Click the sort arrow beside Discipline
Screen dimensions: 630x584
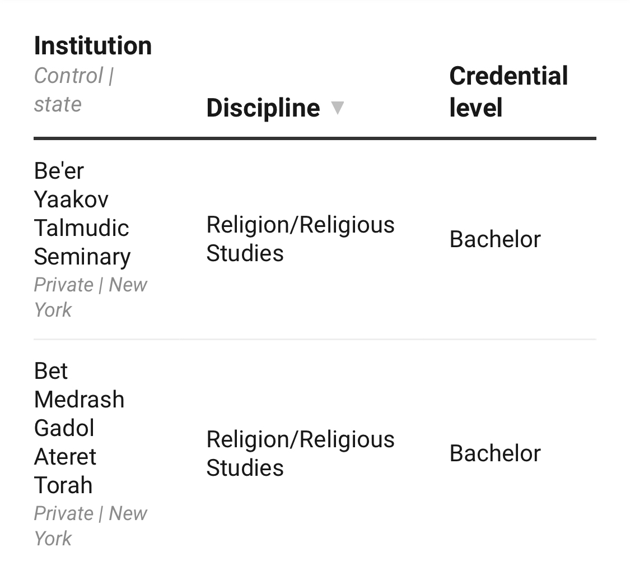[x=337, y=107]
